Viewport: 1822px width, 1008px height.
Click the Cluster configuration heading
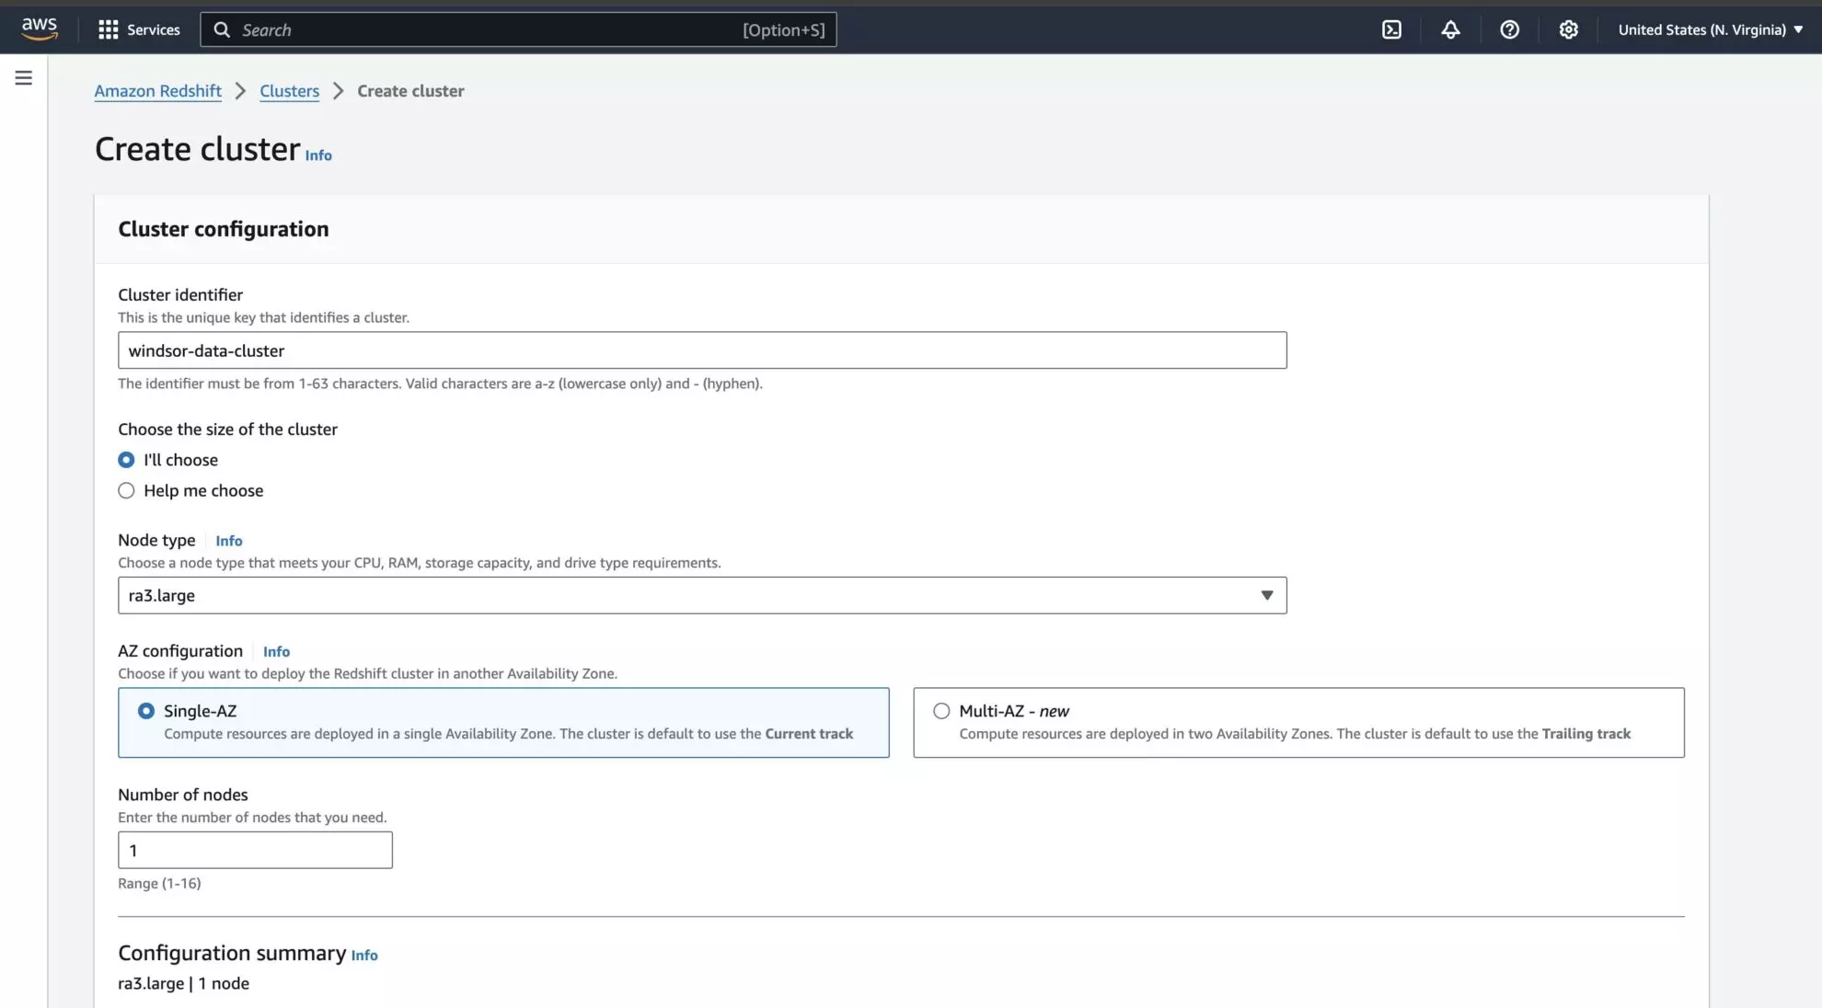click(224, 229)
